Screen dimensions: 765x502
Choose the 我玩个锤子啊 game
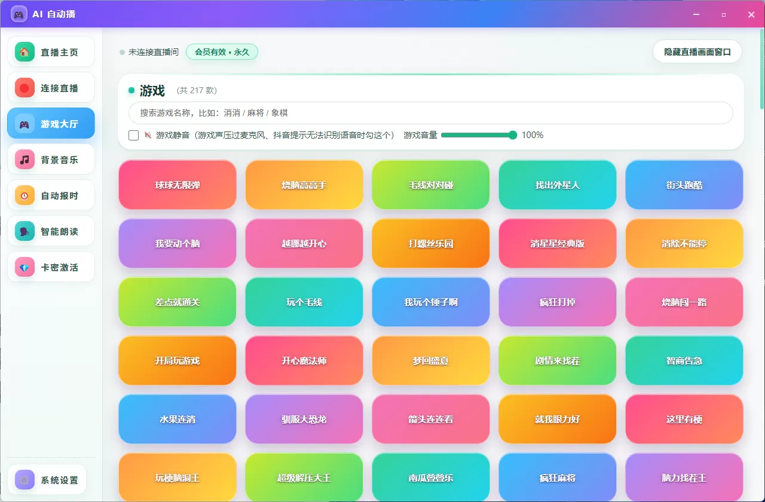coord(431,302)
